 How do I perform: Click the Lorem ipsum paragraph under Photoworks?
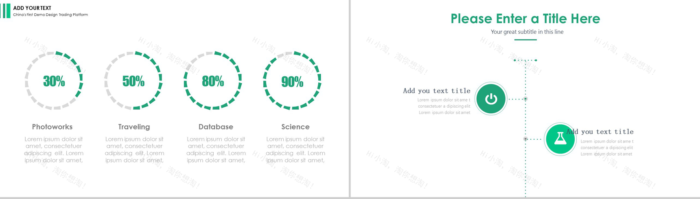53,149
